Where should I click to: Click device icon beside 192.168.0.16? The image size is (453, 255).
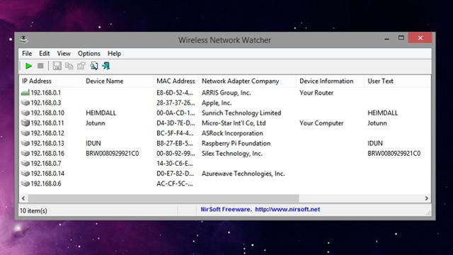coord(25,154)
